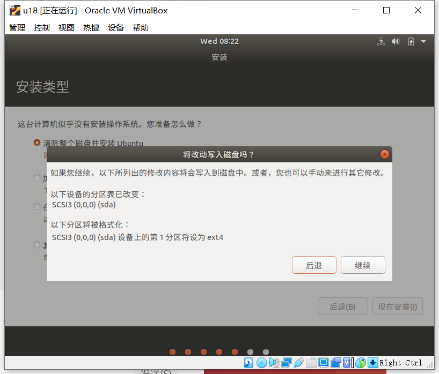This screenshot has height=374, width=439.
Task: Click the Ubuntu network status icon
Action: pyautogui.click(x=381, y=41)
